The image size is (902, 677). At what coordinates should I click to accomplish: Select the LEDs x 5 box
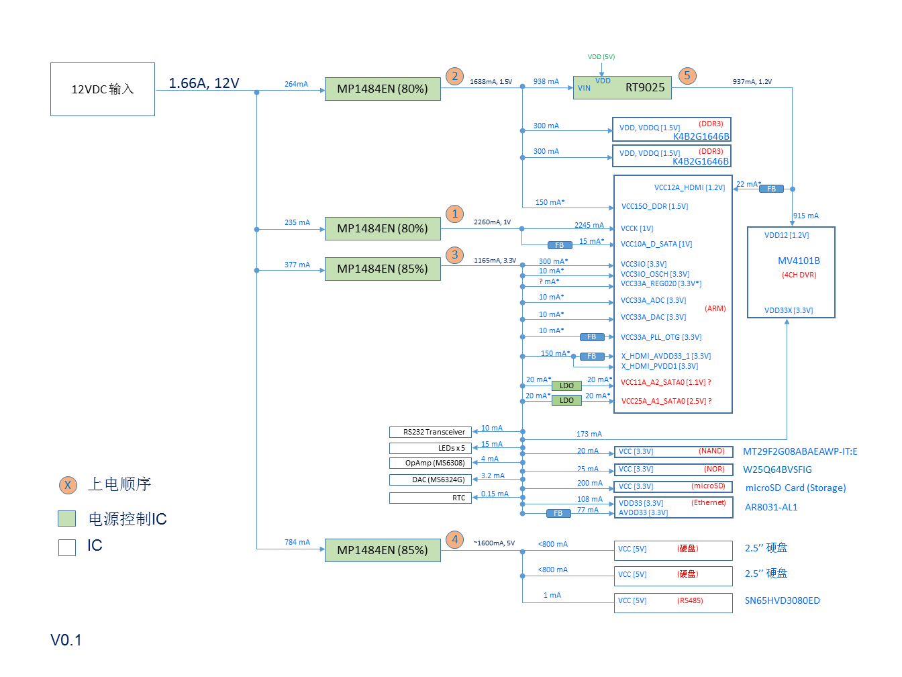coord(431,448)
